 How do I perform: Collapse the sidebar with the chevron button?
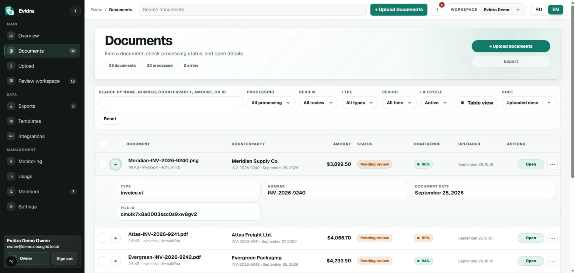(x=75, y=11)
